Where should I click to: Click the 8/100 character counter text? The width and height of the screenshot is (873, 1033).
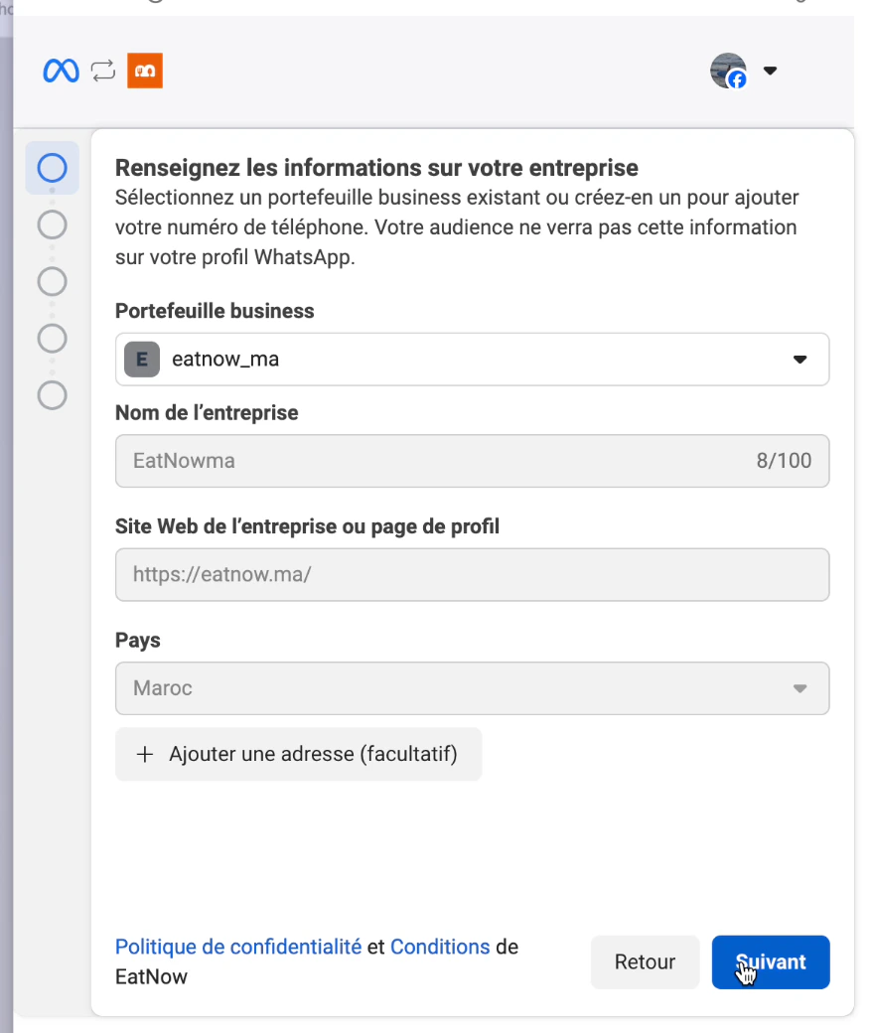click(784, 461)
